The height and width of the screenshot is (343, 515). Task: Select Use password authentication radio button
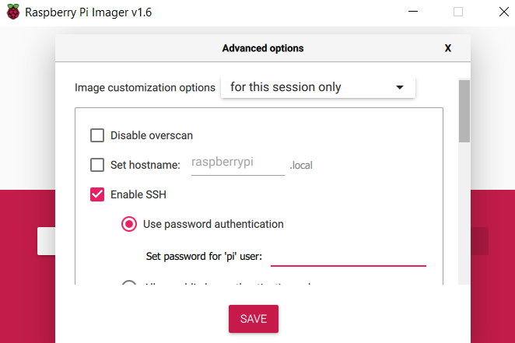(x=129, y=224)
